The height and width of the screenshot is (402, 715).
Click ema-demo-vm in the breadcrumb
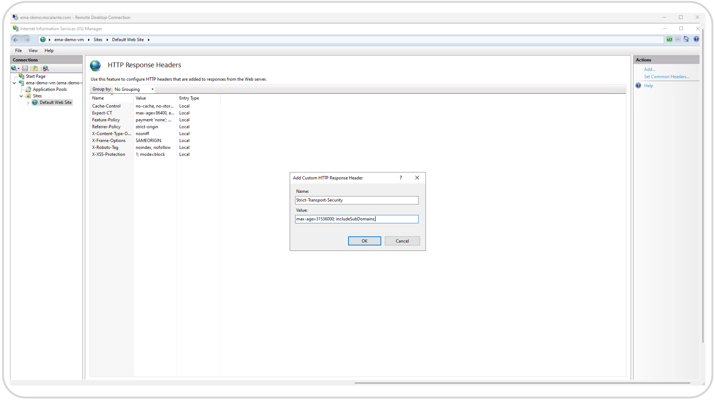pos(69,40)
